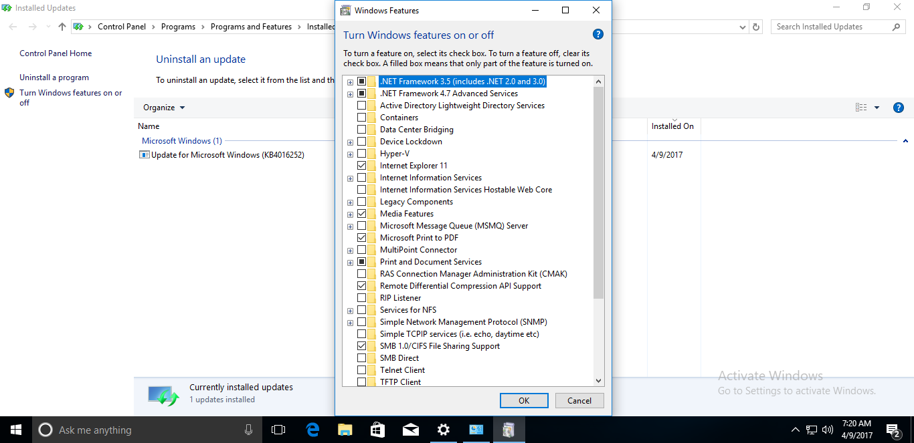Click the Windows Features taskbar icon
914x443 pixels.
click(x=509, y=430)
